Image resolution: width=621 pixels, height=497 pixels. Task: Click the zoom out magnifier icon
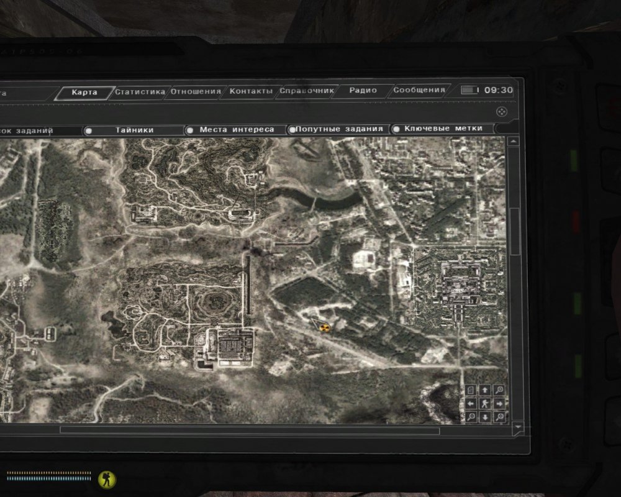471,417
